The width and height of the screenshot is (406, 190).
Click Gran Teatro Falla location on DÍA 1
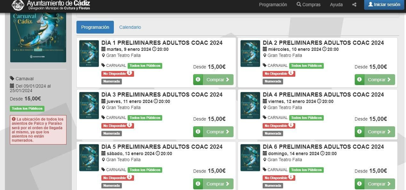pyautogui.click(x=121, y=55)
